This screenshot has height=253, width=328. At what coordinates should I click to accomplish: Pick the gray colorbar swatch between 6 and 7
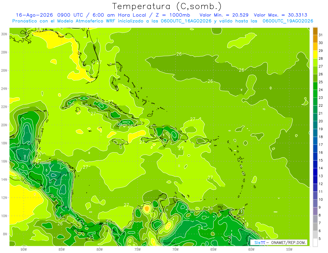tap(315, 227)
